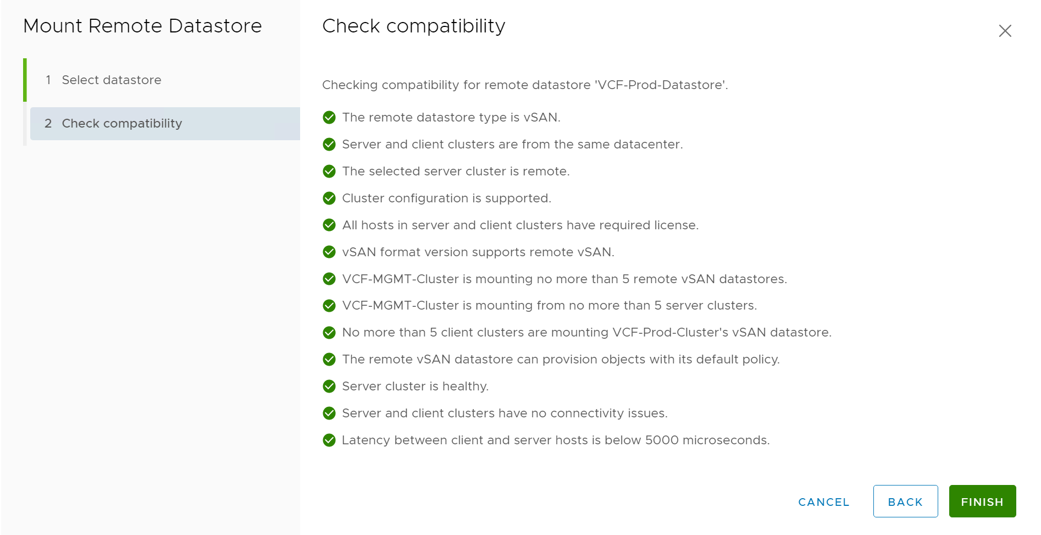Close the dialog with the X icon
This screenshot has height=535, width=1041.
(1005, 31)
